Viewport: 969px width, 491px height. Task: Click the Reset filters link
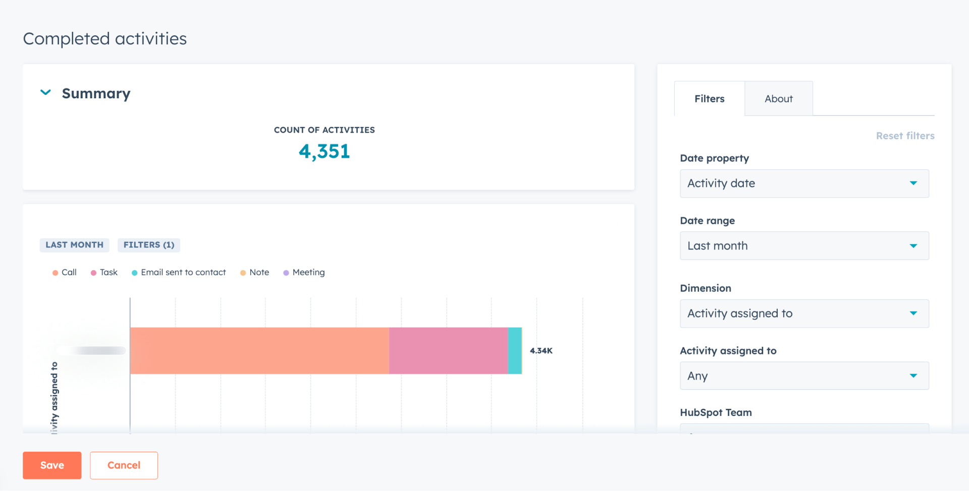tap(904, 136)
